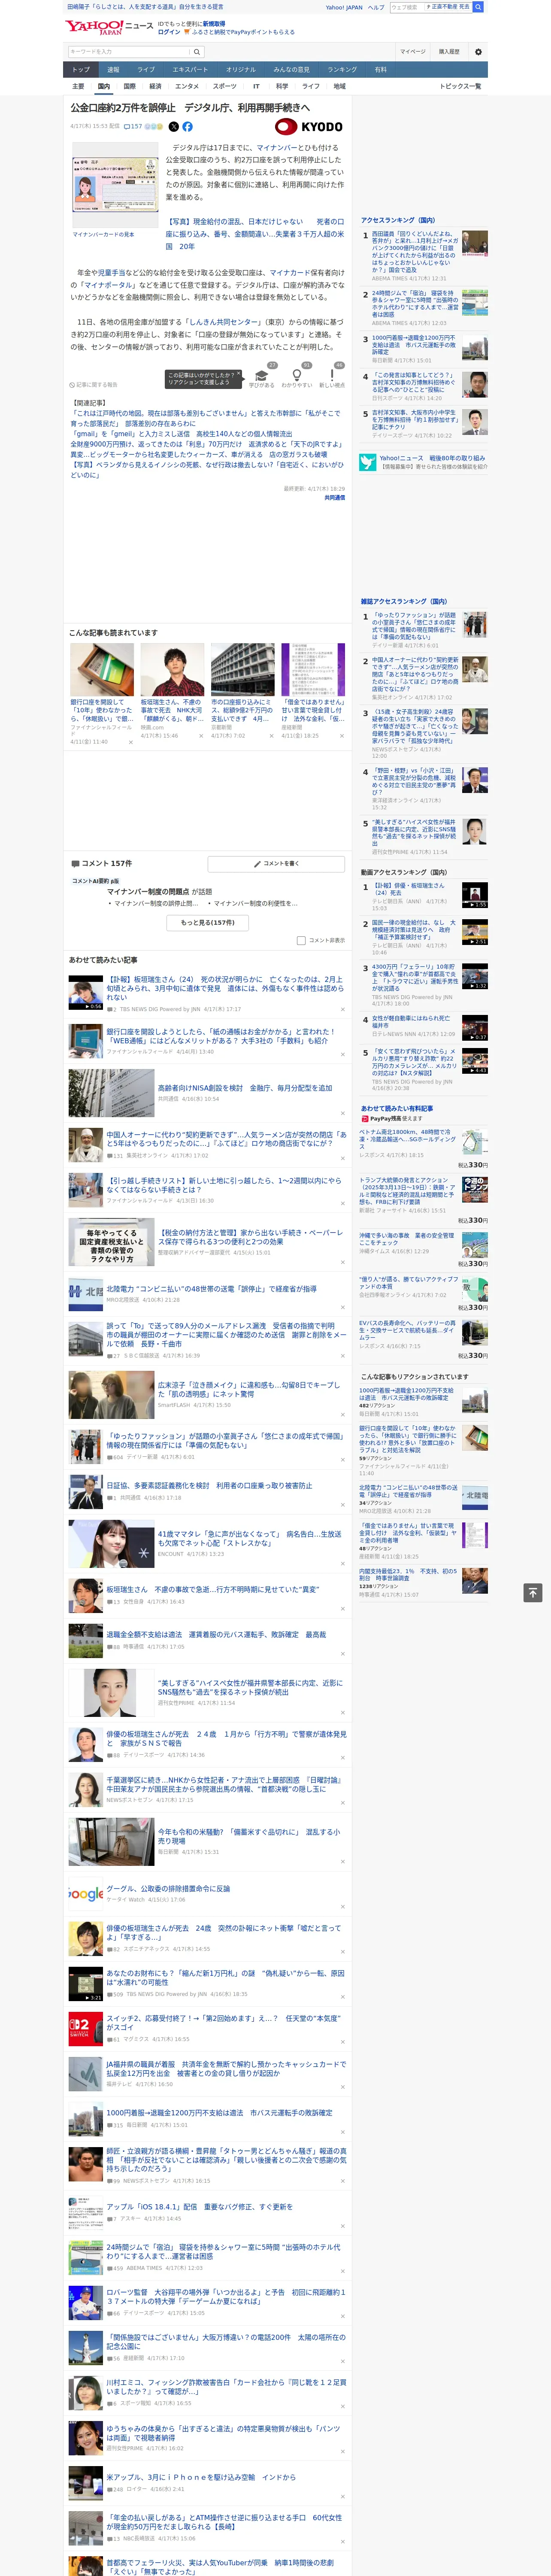Screen dimensions: 551x2576
Task: Click the blue web search button at top
Action: pos(478,7)
